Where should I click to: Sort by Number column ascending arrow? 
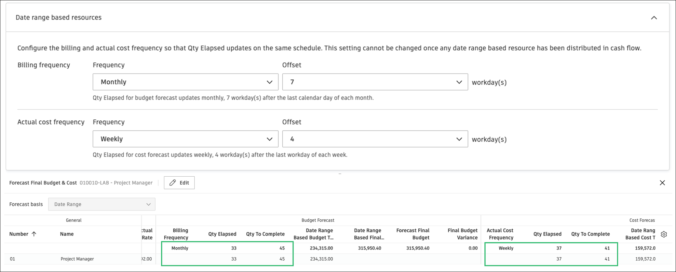coord(34,234)
